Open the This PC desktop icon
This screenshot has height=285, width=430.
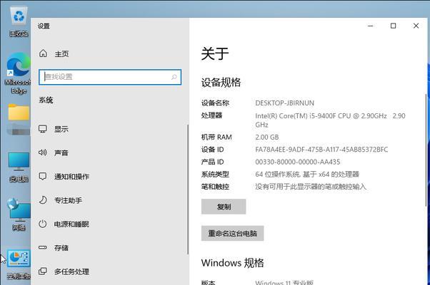coord(19,167)
